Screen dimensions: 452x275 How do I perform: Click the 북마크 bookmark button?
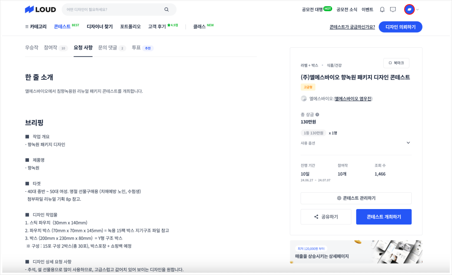click(396, 63)
